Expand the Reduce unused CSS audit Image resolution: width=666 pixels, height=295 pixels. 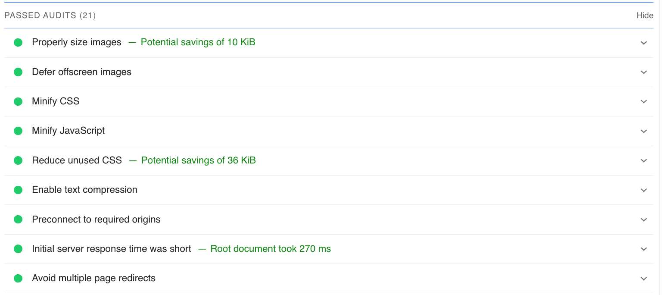click(x=644, y=160)
